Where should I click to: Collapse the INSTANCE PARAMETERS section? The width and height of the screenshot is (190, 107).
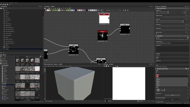coord(156,69)
